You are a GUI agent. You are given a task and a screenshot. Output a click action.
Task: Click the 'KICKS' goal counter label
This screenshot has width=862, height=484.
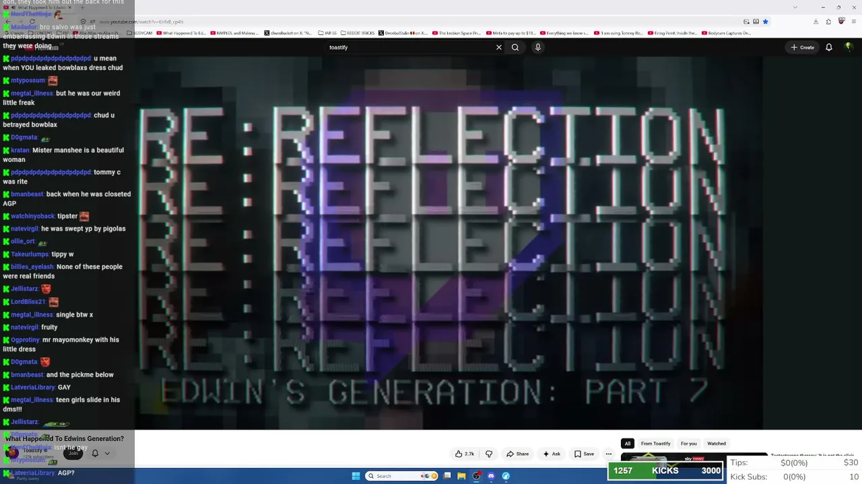coord(665,471)
